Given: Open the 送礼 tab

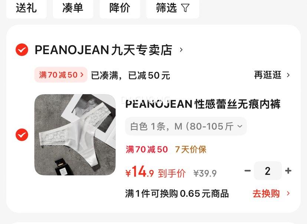Looking at the screenshot, I should click(x=26, y=8).
